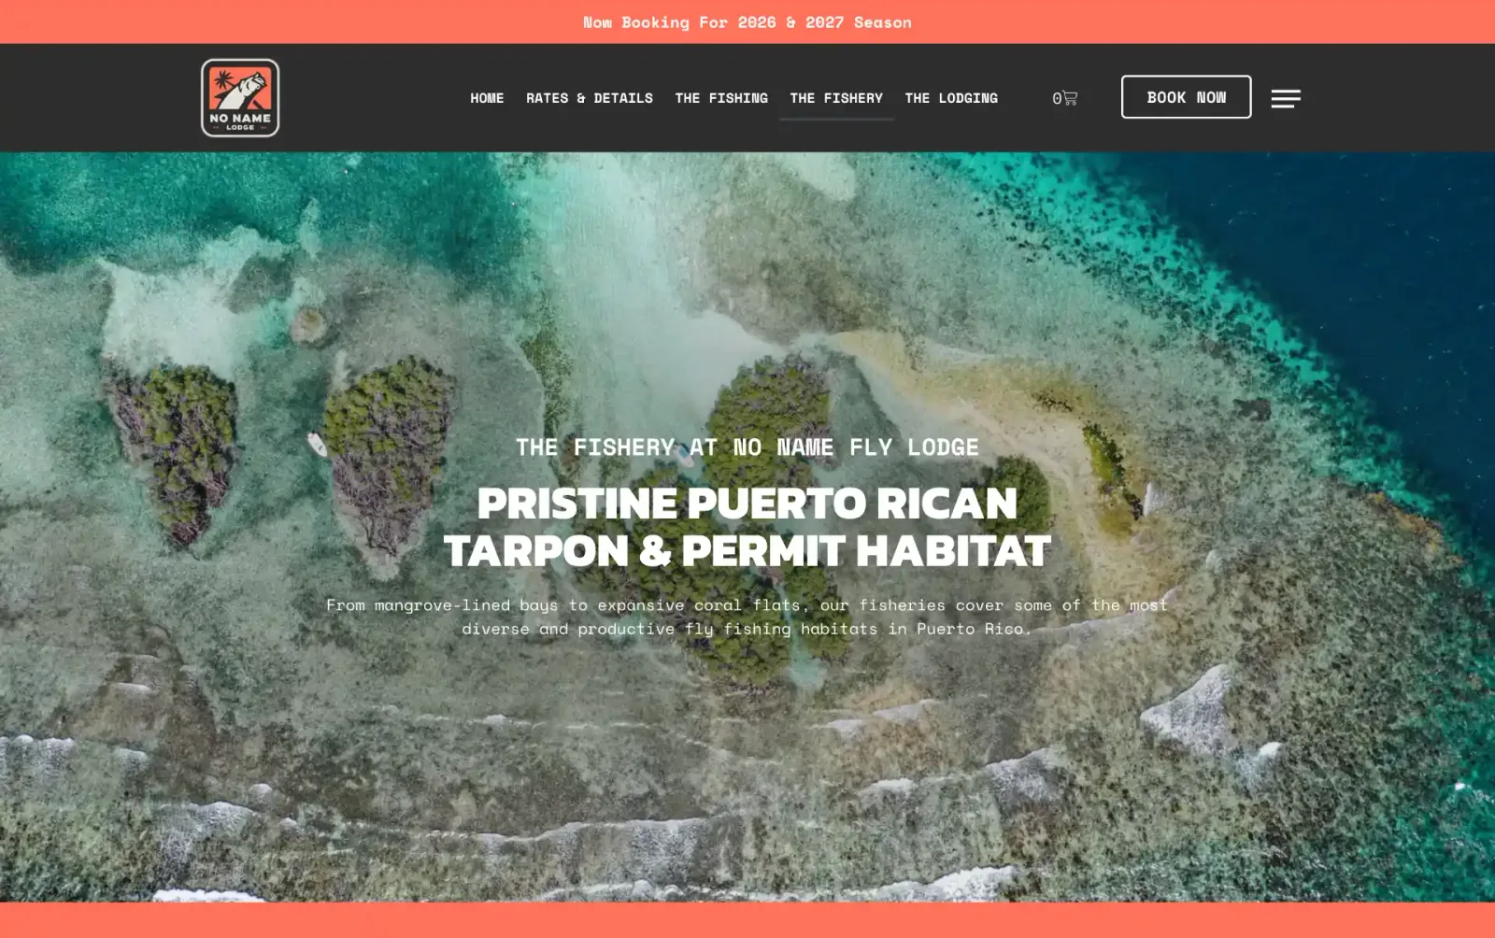Viewport: 1495px width, 938px height.
Task: Click the Now Booking 2026 & 2027 banner
Action: 747,22
